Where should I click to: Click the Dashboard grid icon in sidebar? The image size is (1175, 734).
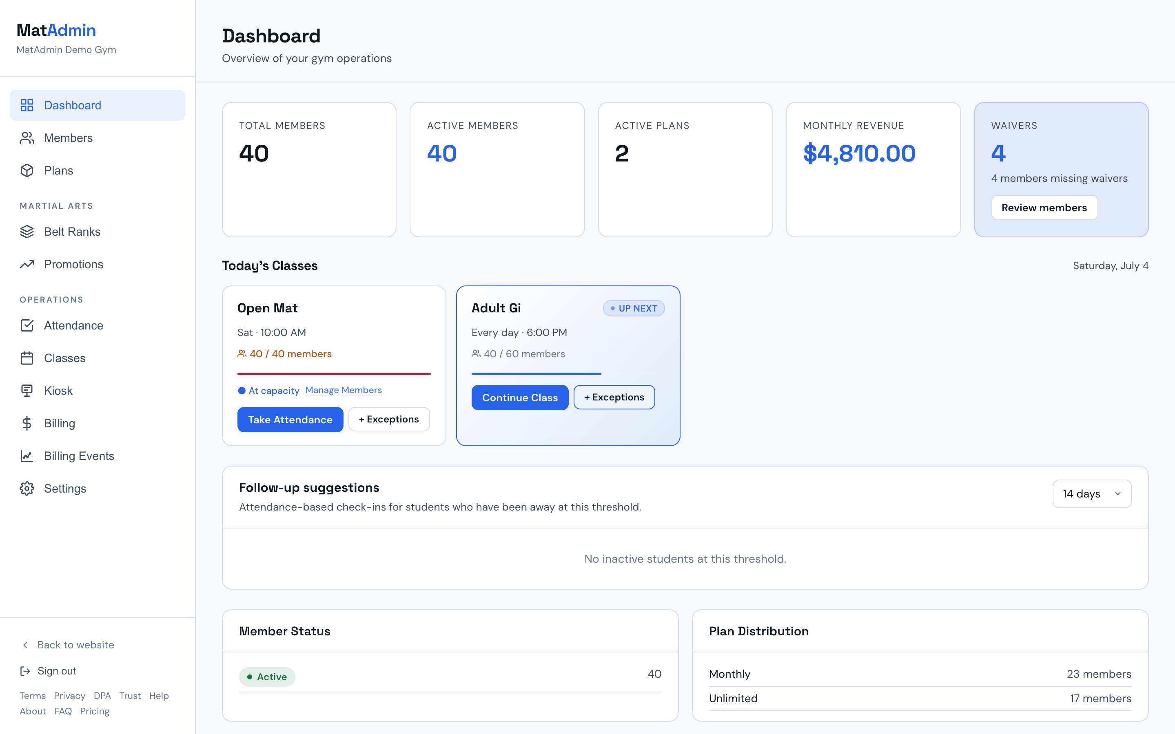click(x=27, y=105)
